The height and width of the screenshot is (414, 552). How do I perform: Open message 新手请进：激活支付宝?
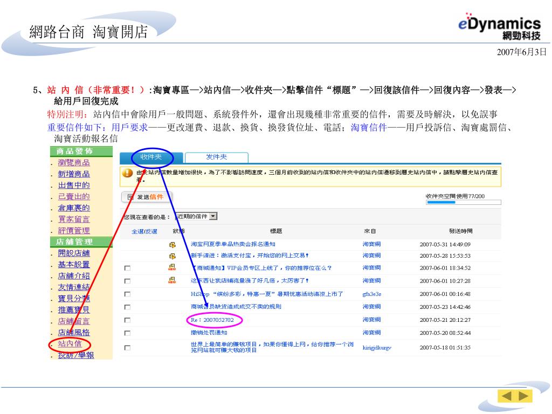[x=250, y=256]
